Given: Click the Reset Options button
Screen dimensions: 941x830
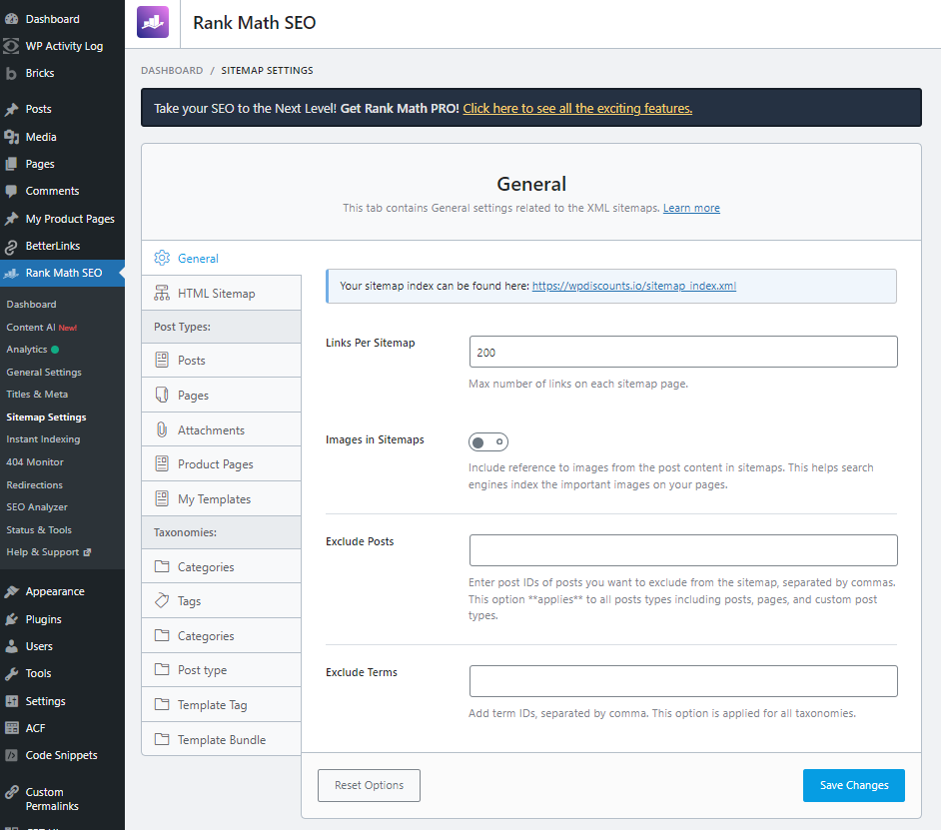Looking at the screenshot, I should click(369, 785).
